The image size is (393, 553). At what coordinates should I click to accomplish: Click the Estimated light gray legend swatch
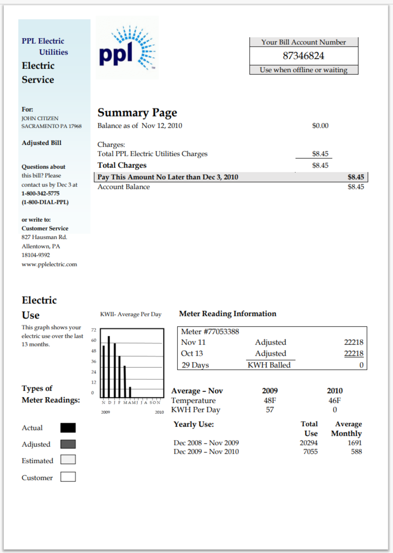[x=68, y=460]
